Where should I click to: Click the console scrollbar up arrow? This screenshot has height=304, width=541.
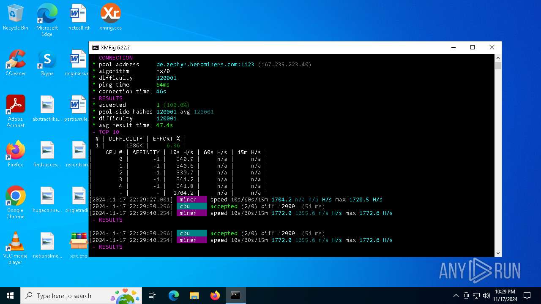(x=498, y=58)
